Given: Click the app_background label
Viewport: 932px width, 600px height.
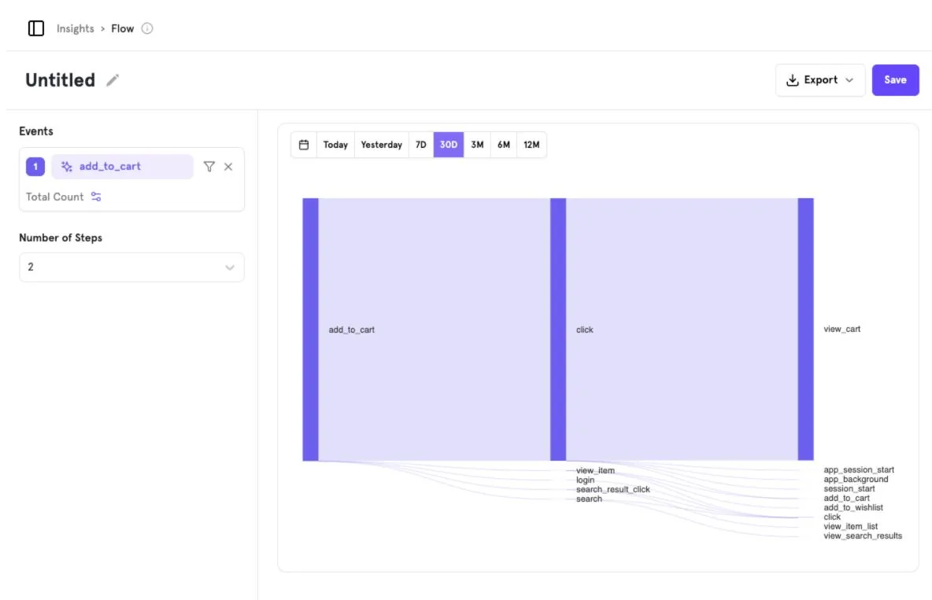Looking at the screenshot, I should 856,480.
